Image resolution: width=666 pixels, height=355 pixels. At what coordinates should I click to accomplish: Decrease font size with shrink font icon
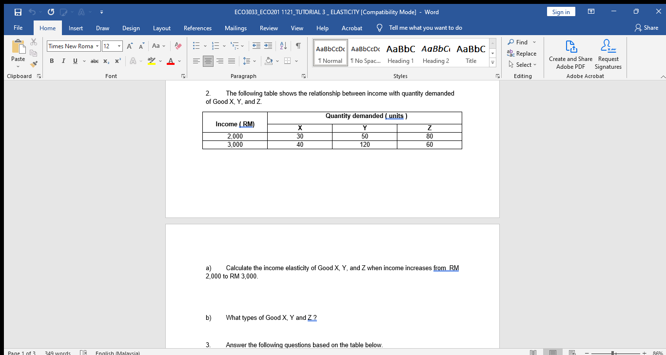coord(141,46)
